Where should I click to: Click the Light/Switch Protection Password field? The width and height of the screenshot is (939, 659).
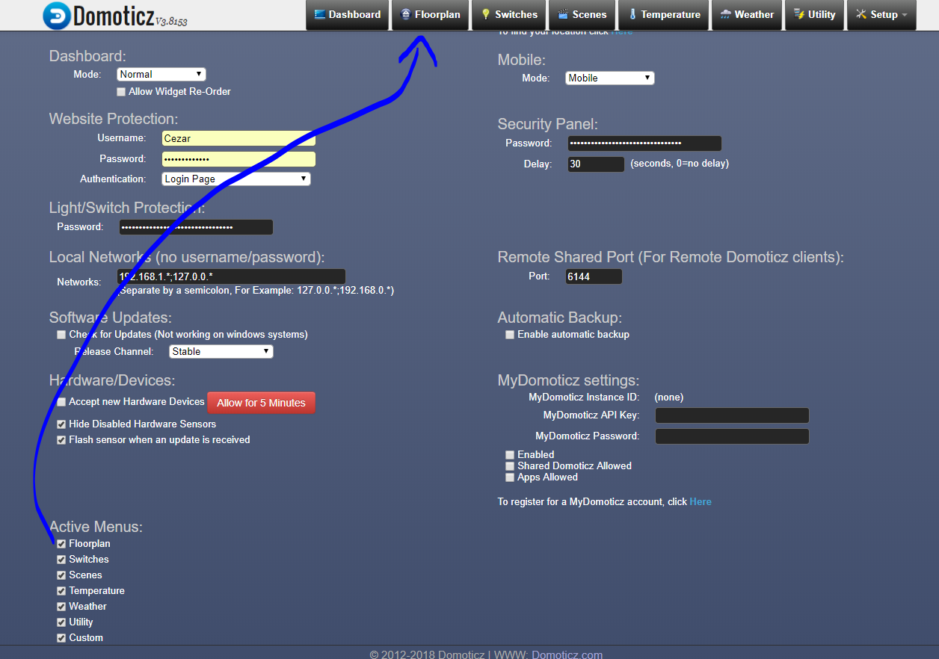[x=196, y=227]
